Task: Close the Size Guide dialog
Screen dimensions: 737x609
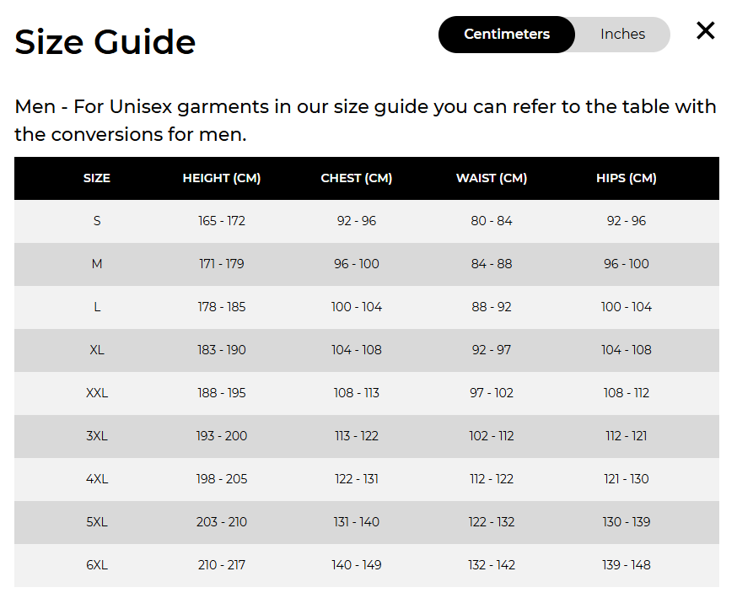Action: coord(705,31)
